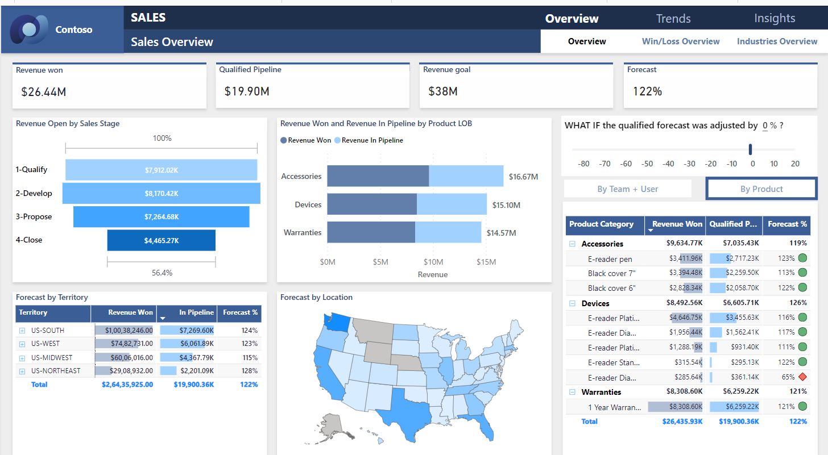828x455 pixels.
Task: Click the Revenue In Pipeline legend marker
Action: pyautogui.click(x=337, y=140)
